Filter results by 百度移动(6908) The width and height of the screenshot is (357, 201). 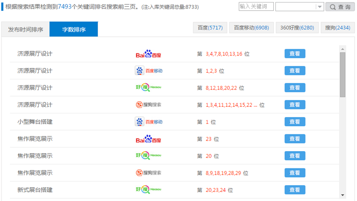(251, 27)
